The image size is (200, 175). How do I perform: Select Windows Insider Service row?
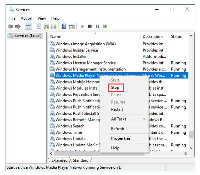tap(77, 50)
